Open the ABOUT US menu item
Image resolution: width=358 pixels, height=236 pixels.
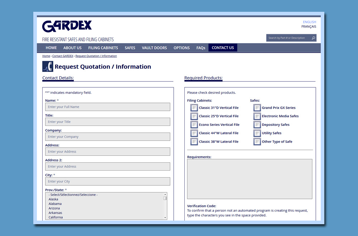point(72,48)
